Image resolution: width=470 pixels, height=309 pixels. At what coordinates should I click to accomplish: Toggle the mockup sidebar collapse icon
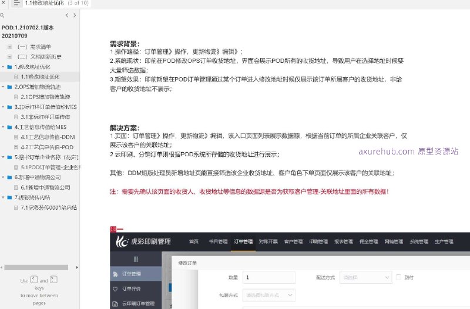point(136,259)
